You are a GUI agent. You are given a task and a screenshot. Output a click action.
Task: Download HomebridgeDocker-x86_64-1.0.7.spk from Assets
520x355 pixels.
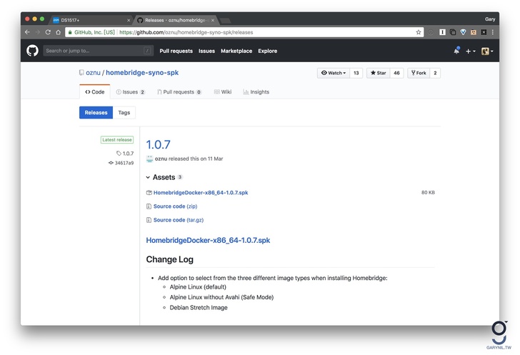[x=201, y=193]
